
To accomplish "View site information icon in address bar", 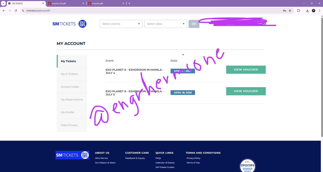I will click(x=23, y=10).
